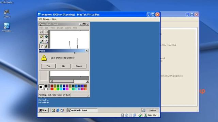
Task: Open the GIMP 2 desktop icon
Action: pos(7,14)
